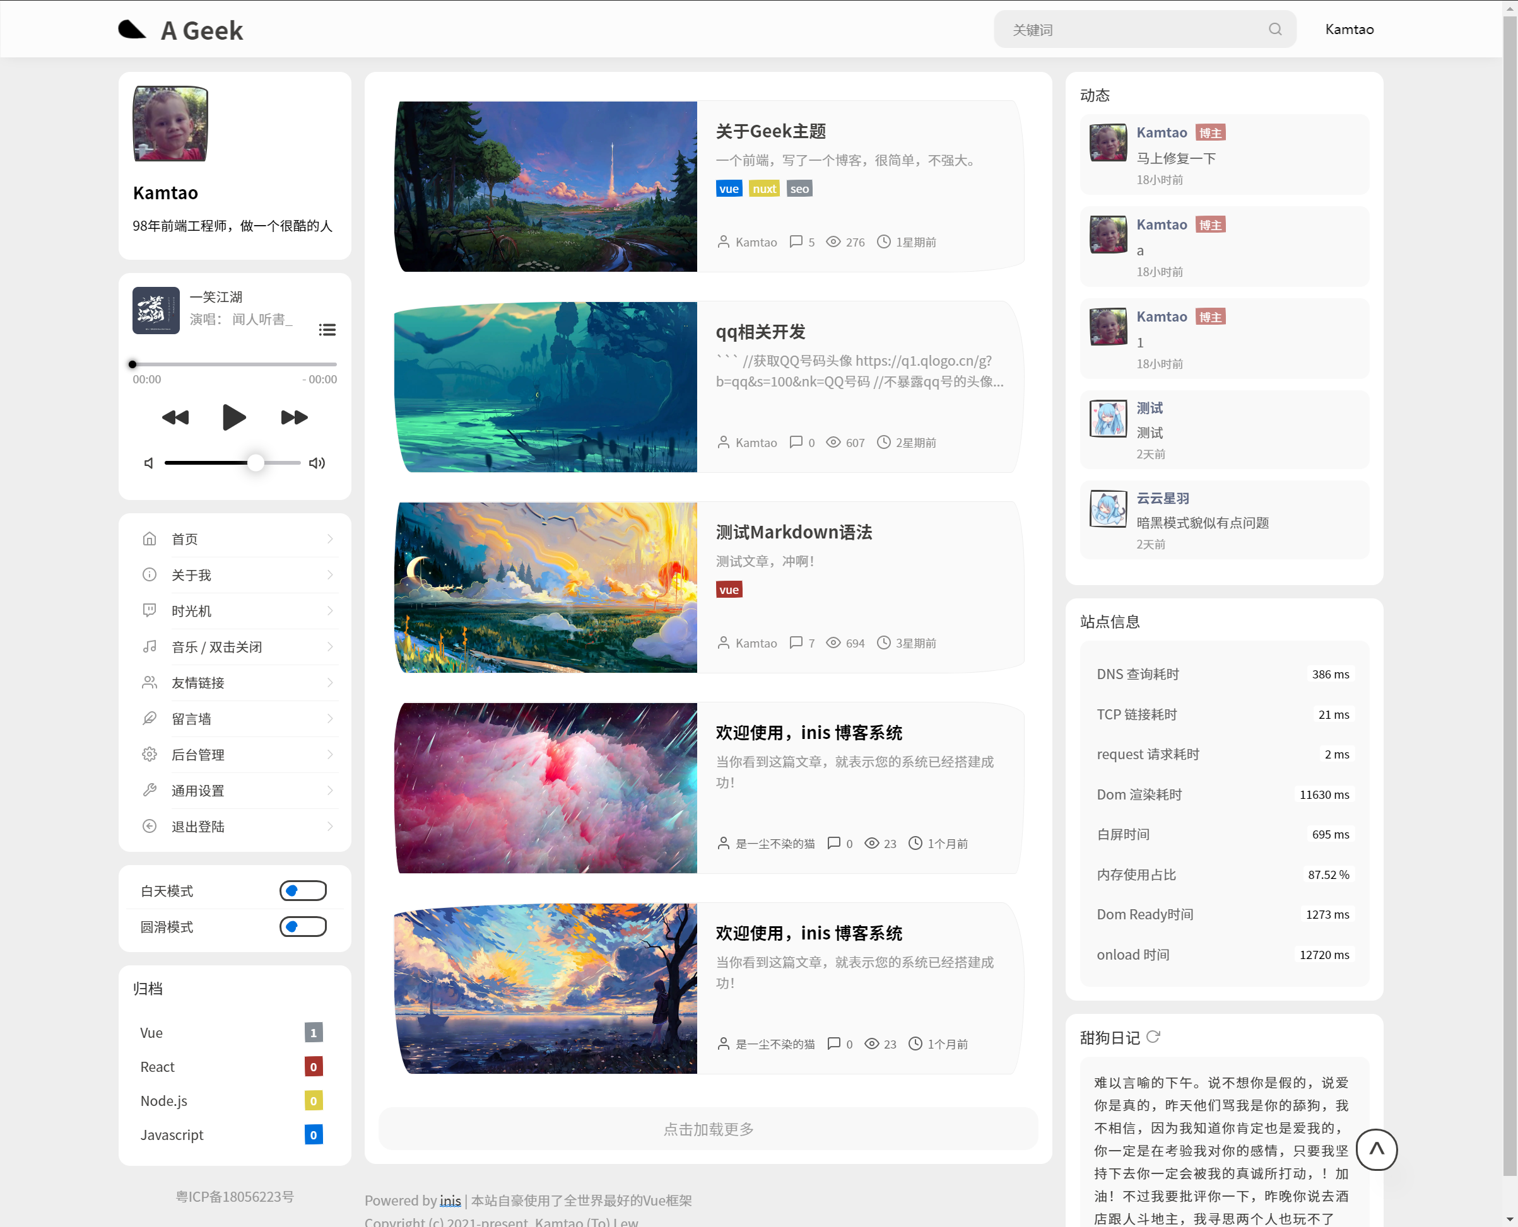Viewport: 1518px width, 1227px height.
Task: Click the wrench icon beside 通用设置
Action: click(x=150, y=790)
